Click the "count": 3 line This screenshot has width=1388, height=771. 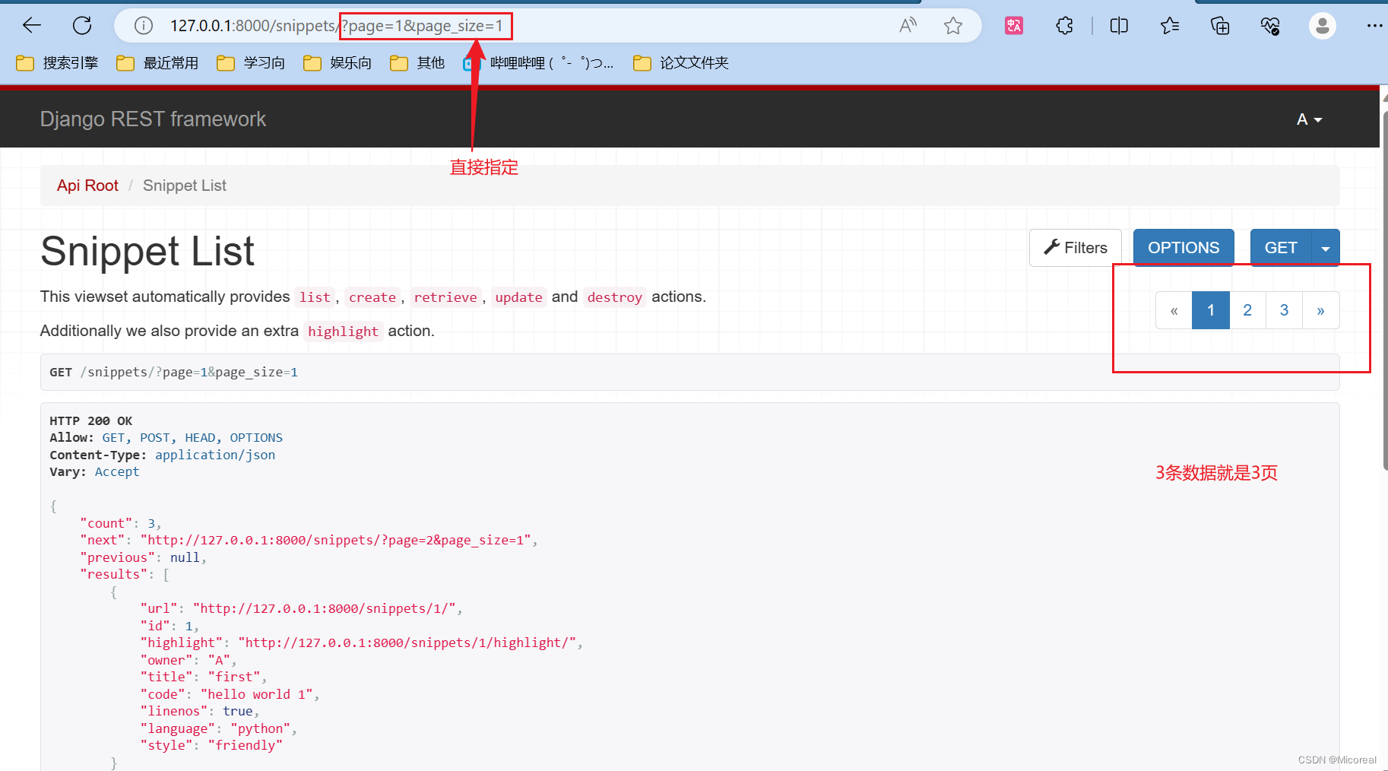coord(120,523)
